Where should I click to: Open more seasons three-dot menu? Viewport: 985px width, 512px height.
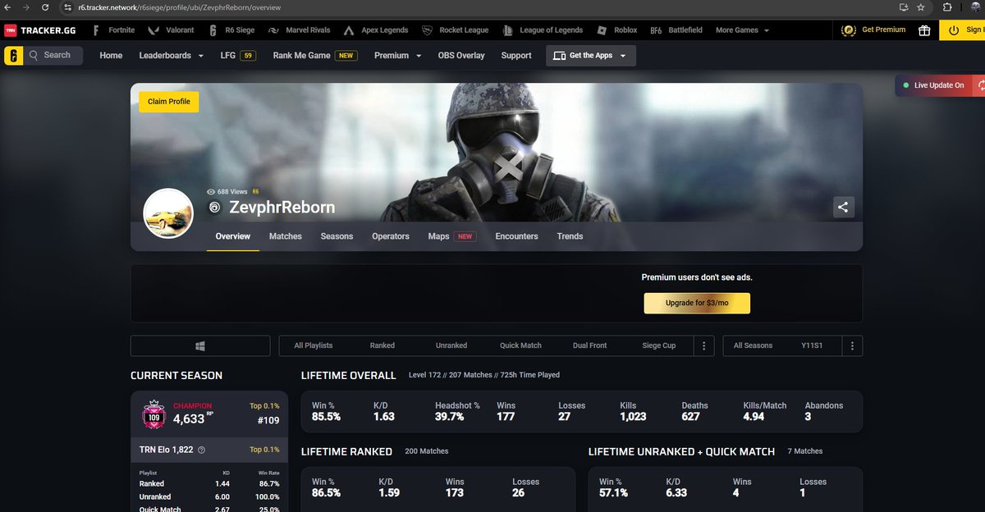(853, 345)
